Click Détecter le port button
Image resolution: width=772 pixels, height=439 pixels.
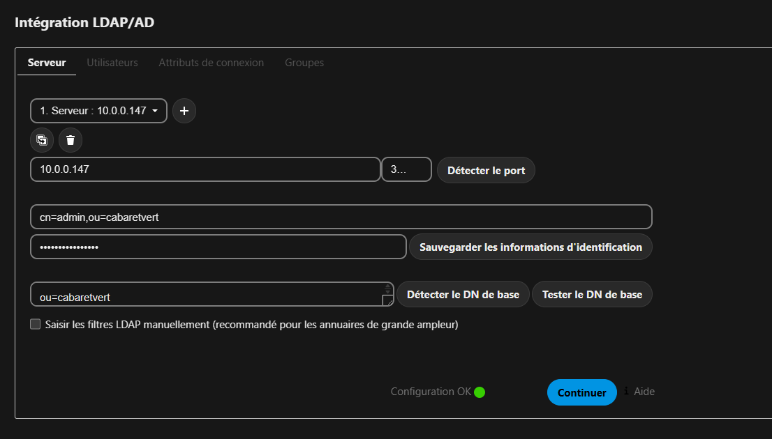(486, 170)
